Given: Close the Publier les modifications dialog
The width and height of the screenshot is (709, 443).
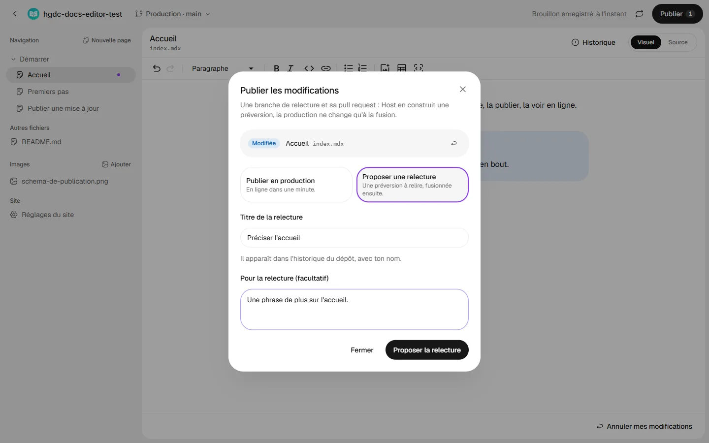Looking at the screenshot, I should [x=463, y=89].
